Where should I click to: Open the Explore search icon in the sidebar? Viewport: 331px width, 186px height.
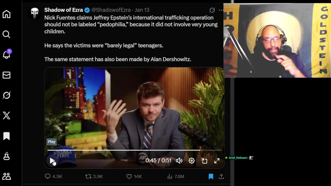(x=6, y=34)
